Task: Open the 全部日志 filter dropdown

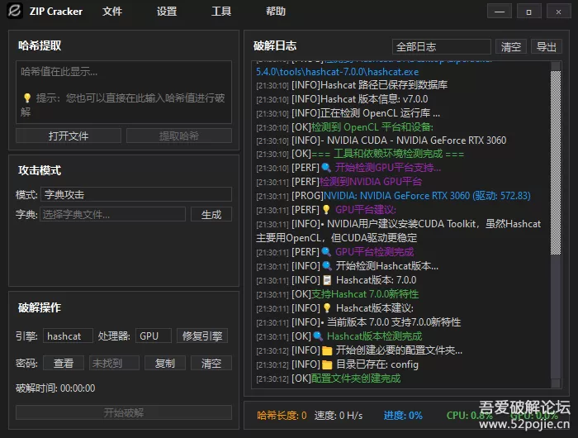Action: (x=442, y=47)
